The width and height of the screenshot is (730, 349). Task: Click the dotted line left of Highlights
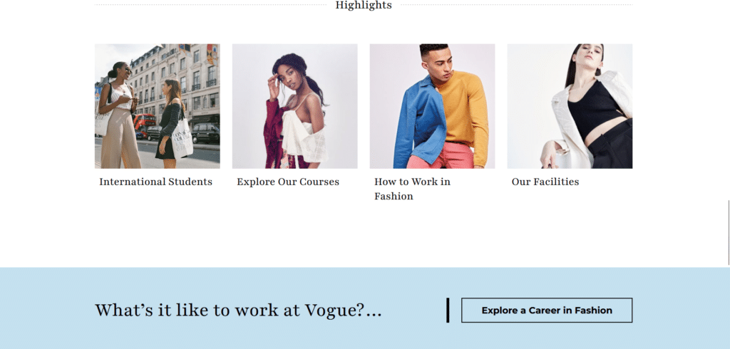click(210, 5)
